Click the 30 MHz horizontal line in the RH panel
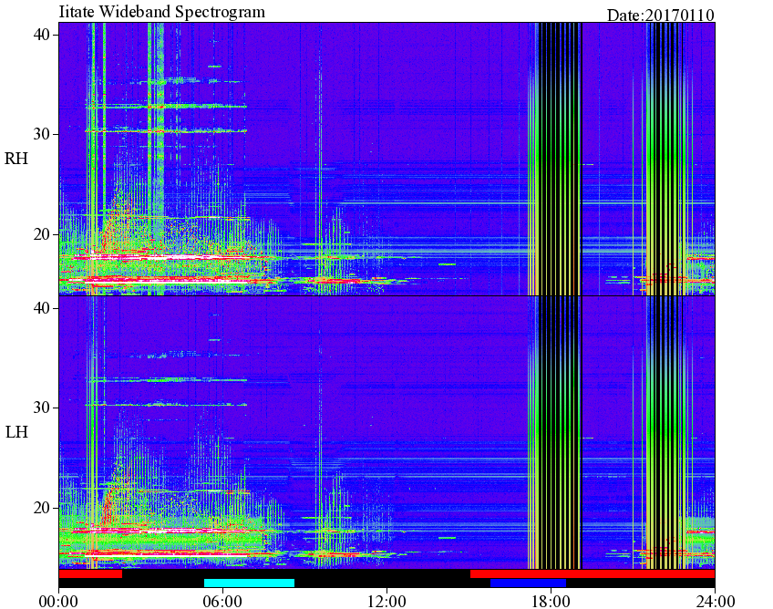Screen dimensions: 773x609 166,130
